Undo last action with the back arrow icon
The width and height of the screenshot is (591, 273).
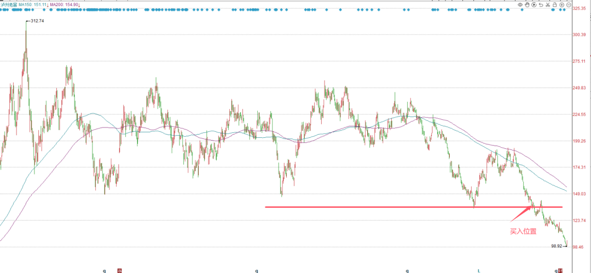(541, 4)
